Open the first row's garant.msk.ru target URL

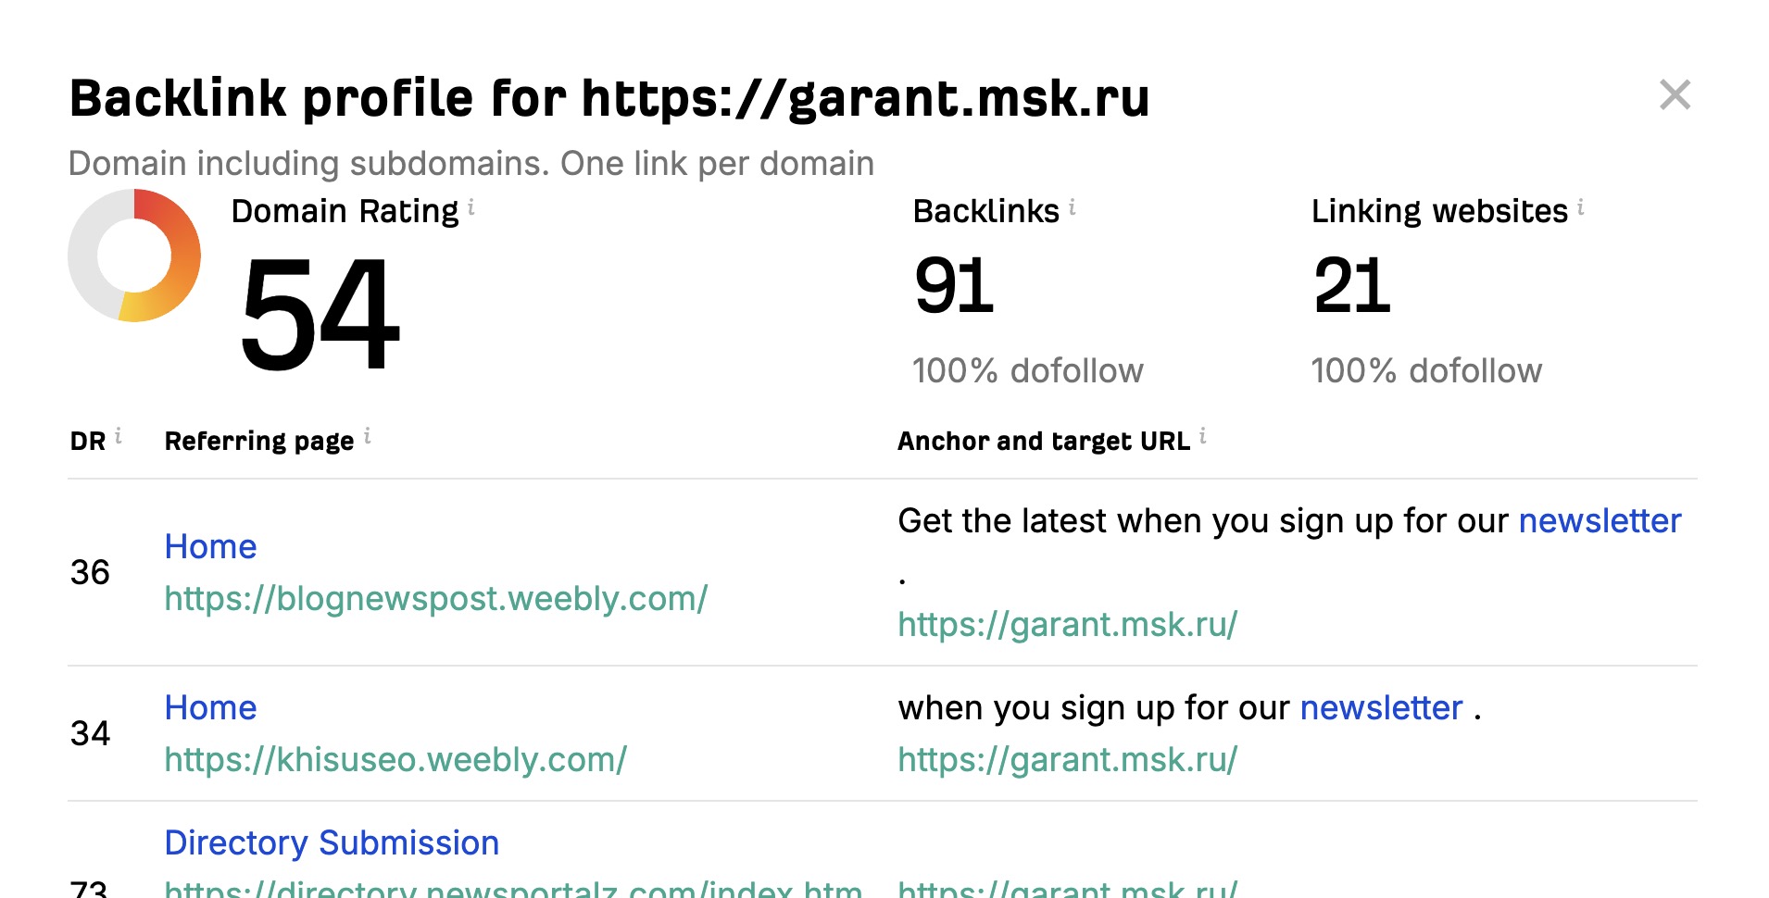1067,624
